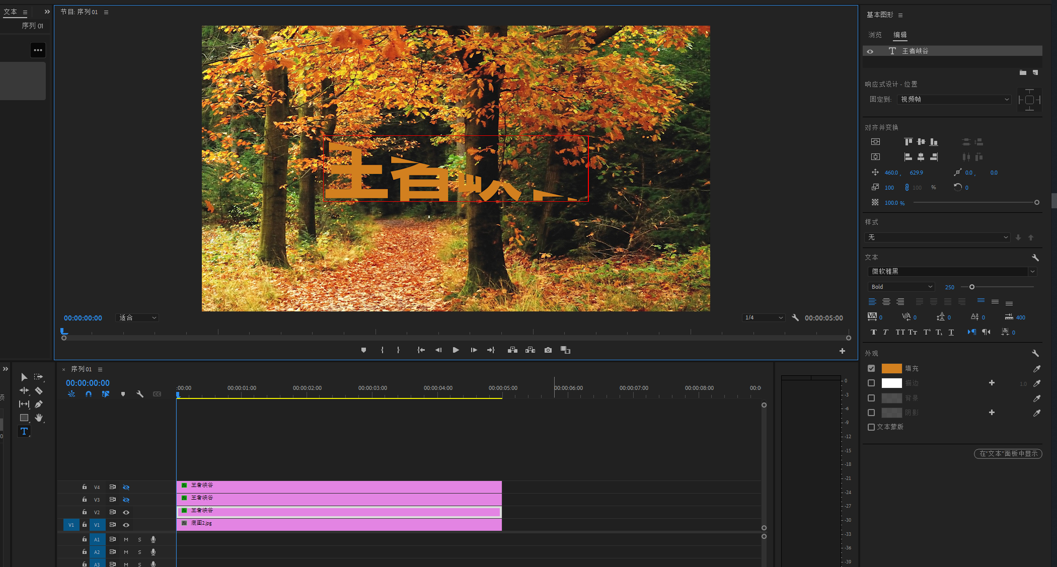Click the Export Frame camera icon
Image resolution: width=1057 pixels, height=567 pixels.
click(548, 350)
